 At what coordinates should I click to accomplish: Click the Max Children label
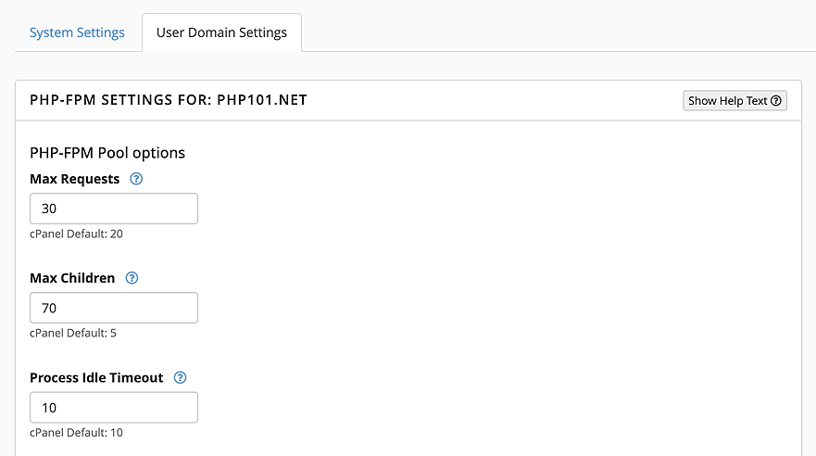coord(72,278)
